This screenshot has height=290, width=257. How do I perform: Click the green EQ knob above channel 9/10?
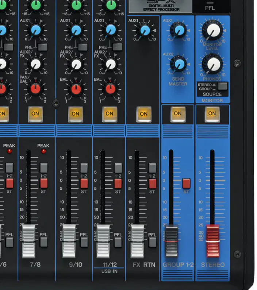(x=76, y=5)
